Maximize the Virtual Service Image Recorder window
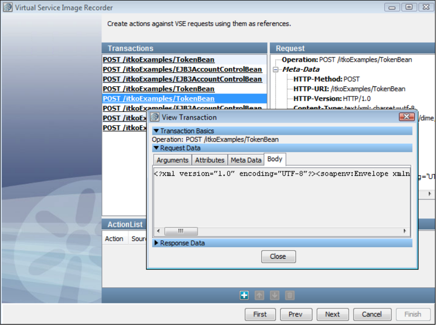This screenshot has width=436, height=325. click(409, 7)
